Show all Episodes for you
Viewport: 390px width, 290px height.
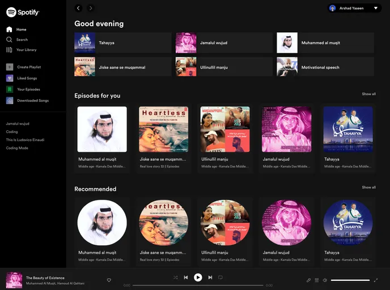click(369, 94)
